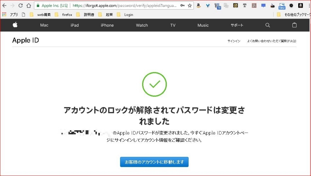Reload the page with the refresh icon
311x176 pixels.
coord(20,5)
